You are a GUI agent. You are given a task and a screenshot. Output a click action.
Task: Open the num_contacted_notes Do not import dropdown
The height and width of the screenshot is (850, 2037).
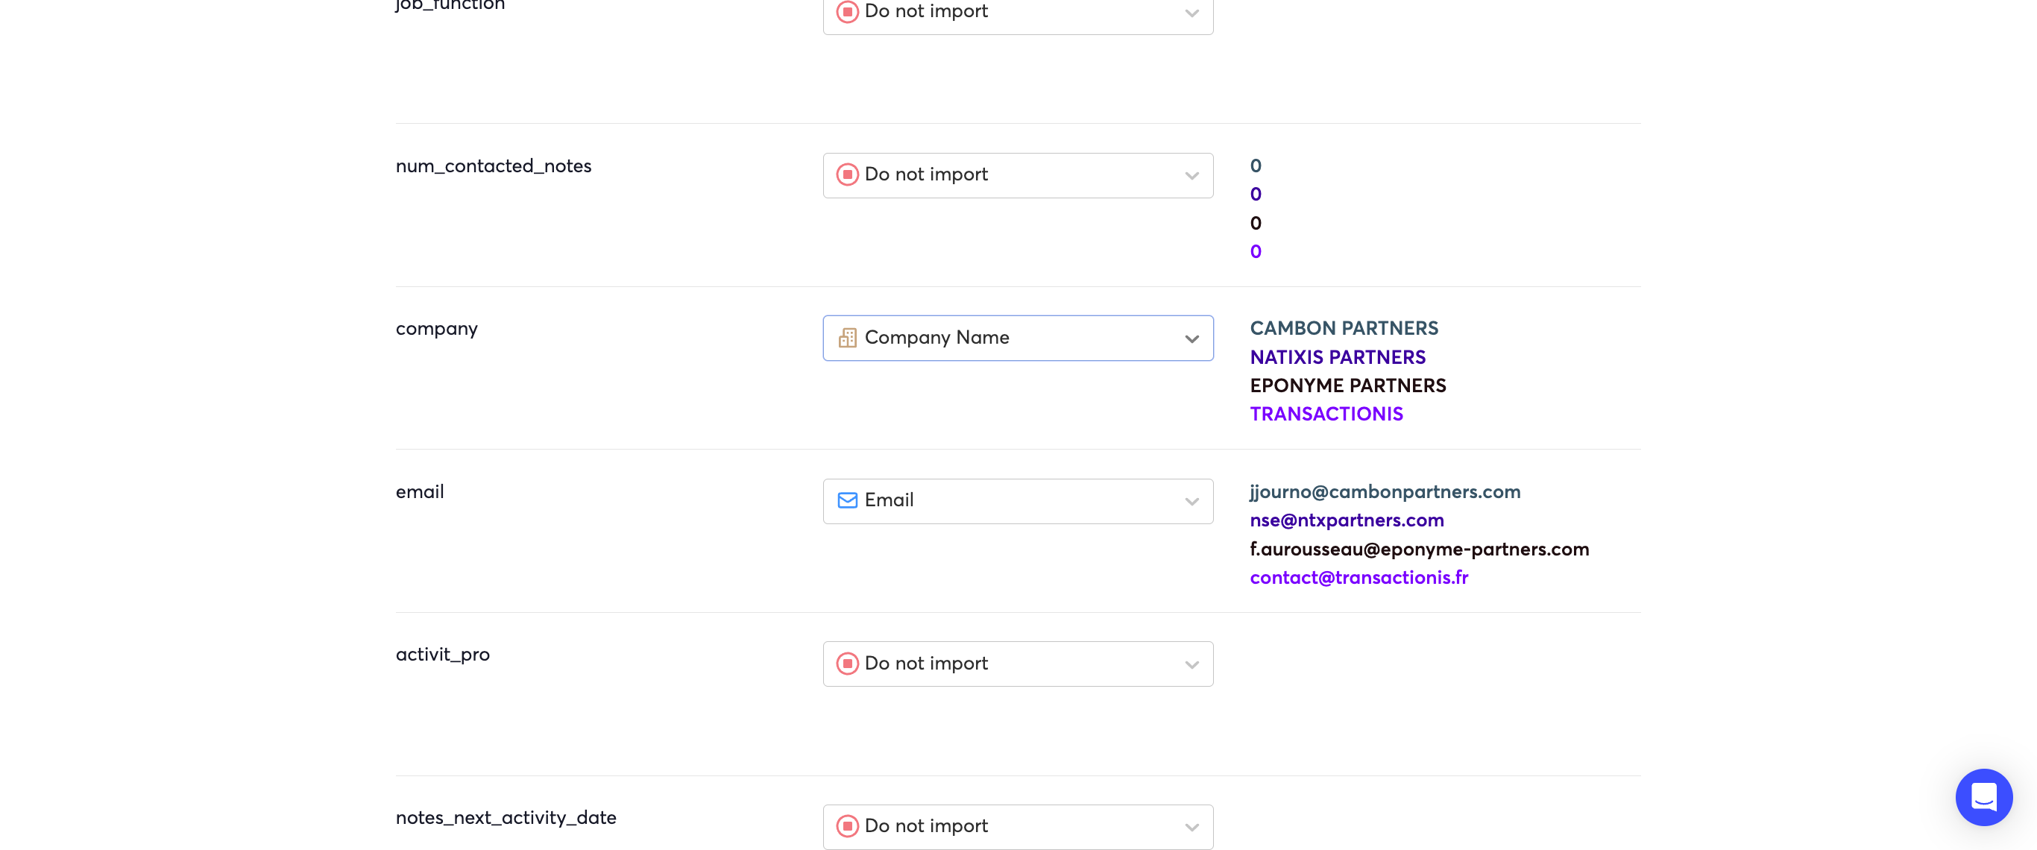[1018, 174]
